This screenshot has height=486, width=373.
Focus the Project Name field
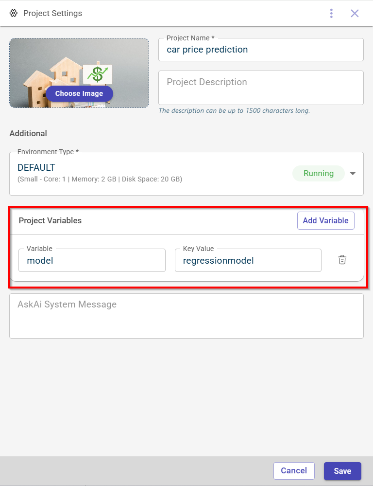pyautogui.click(x=261, y=50)
